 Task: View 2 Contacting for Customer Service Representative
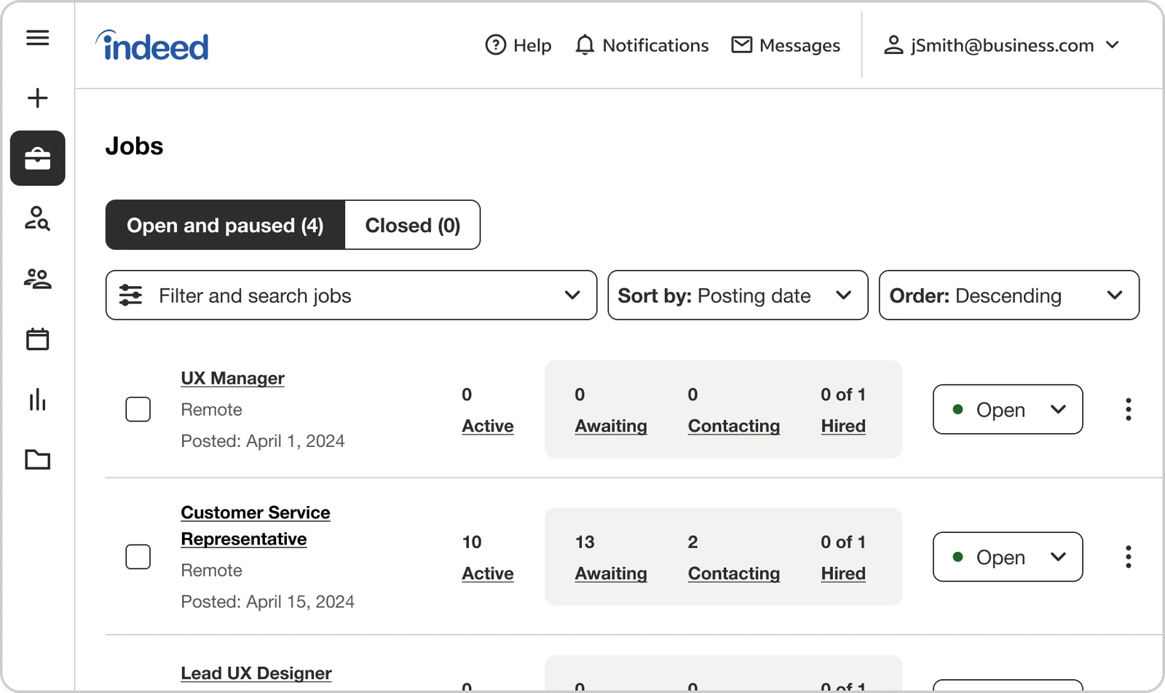click(734, 574)
